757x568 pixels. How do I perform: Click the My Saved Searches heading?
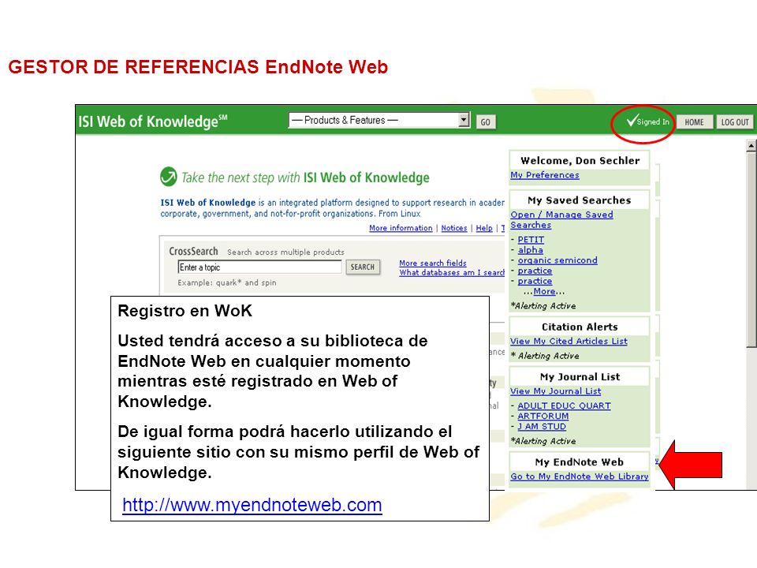coord(580,200)
